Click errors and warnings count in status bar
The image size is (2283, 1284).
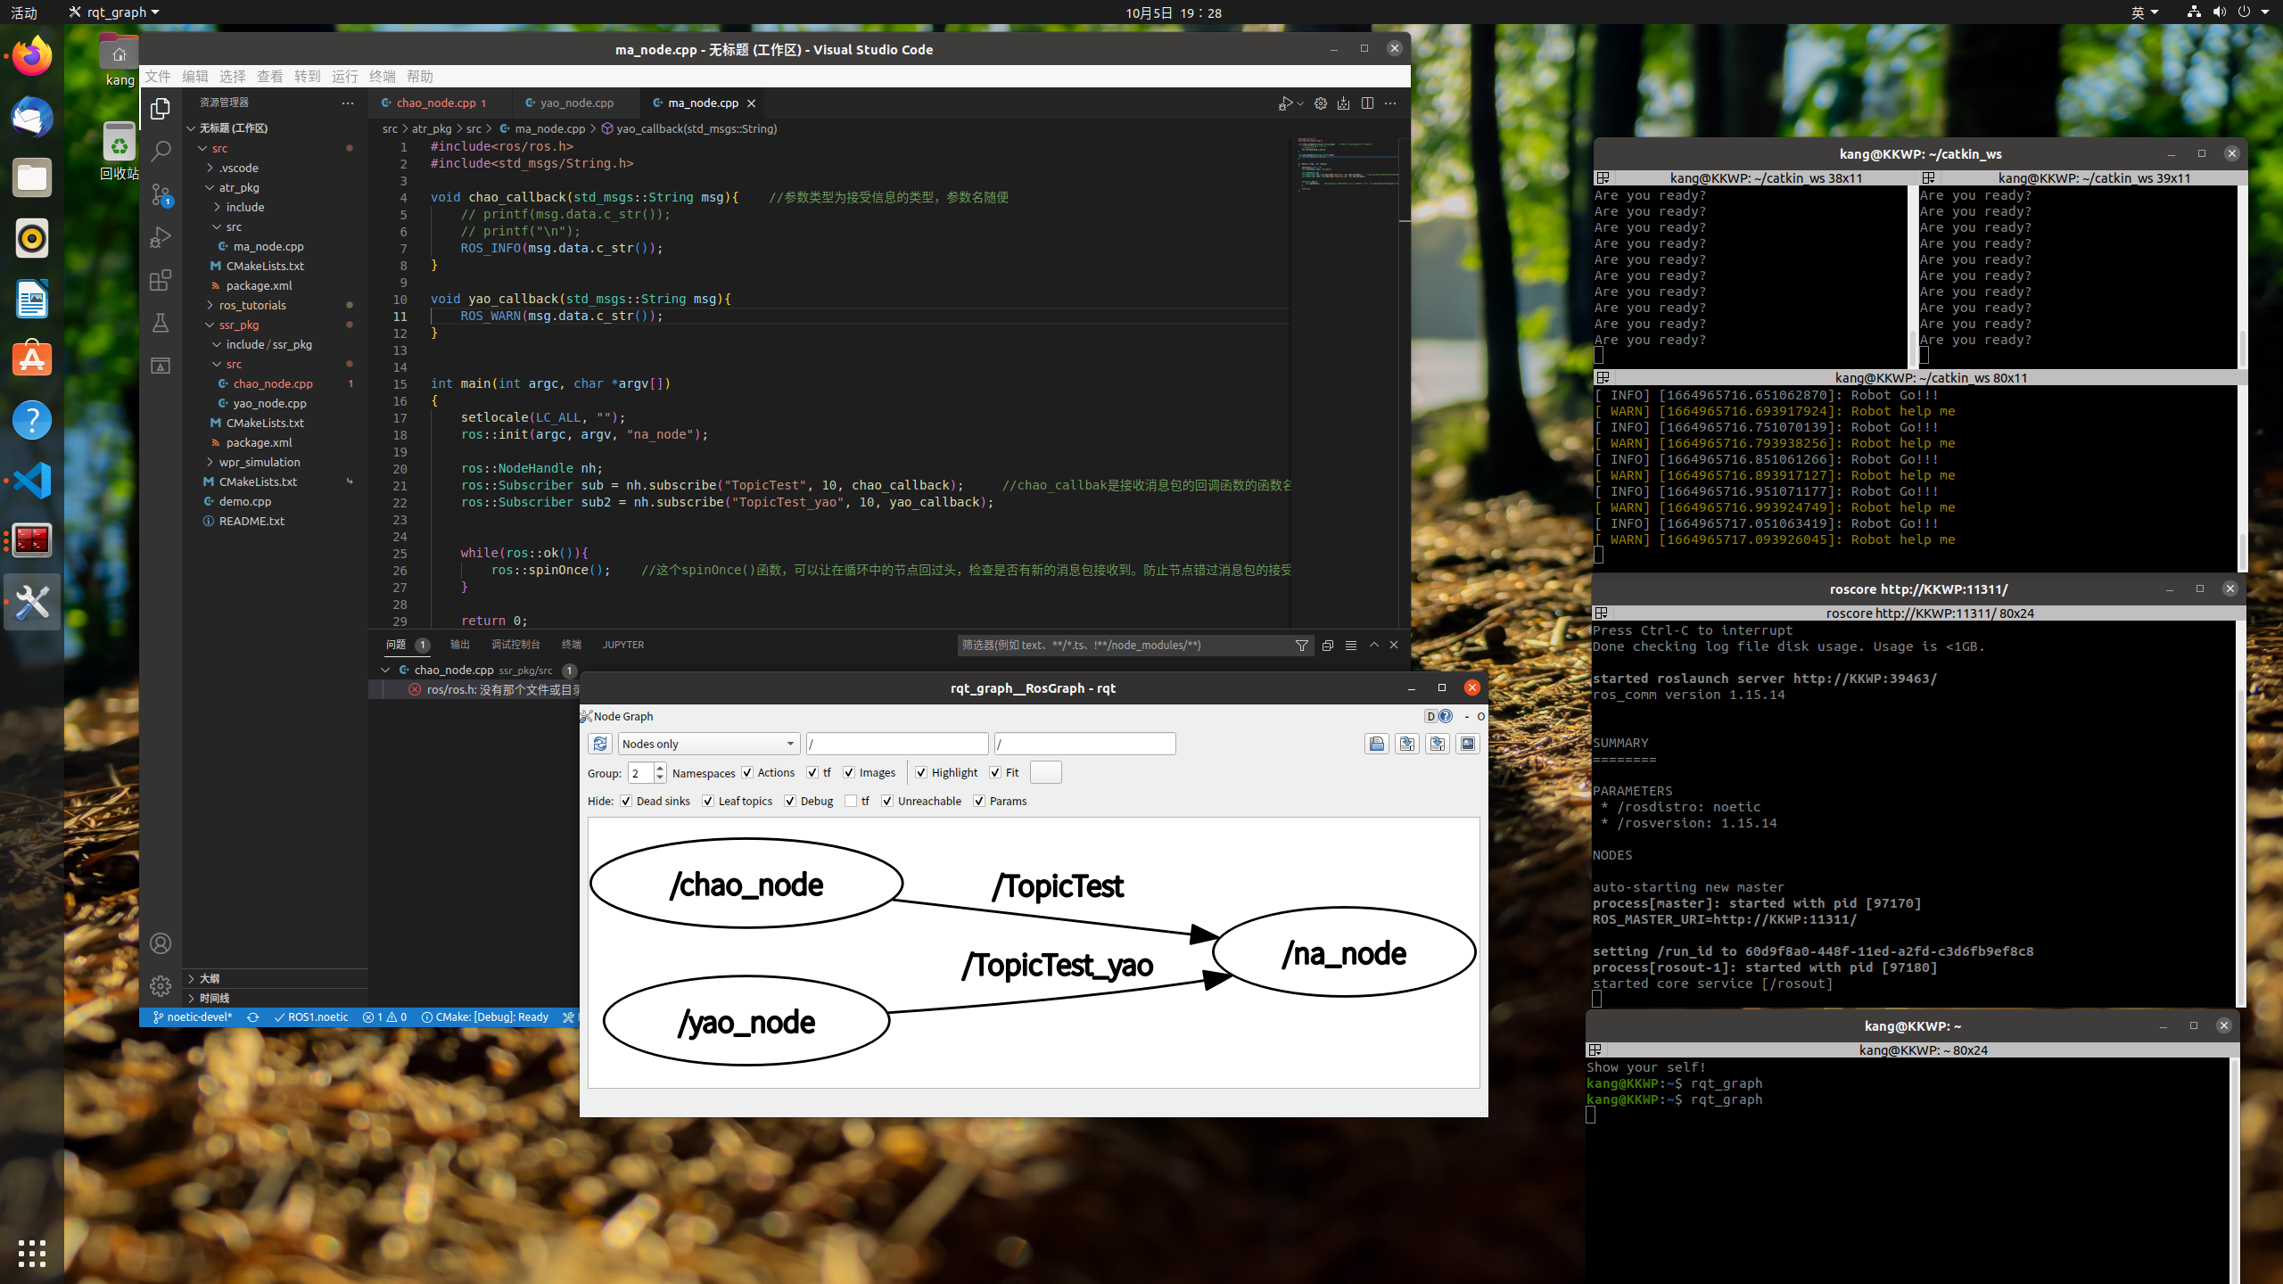click(x=384, y=1017)
